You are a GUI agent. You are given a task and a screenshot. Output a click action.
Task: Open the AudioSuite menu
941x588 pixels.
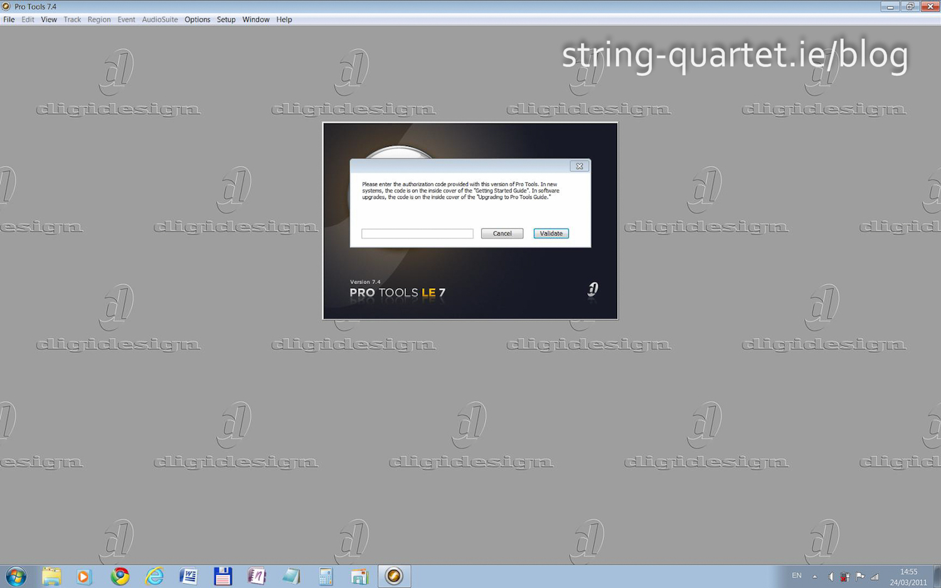click(x=159, y=19)
